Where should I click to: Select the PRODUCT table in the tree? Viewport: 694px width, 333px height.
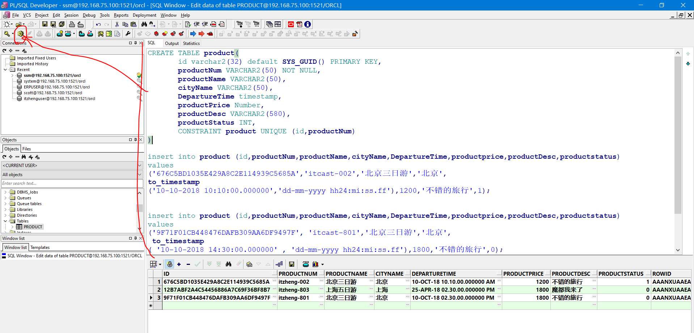33,227
